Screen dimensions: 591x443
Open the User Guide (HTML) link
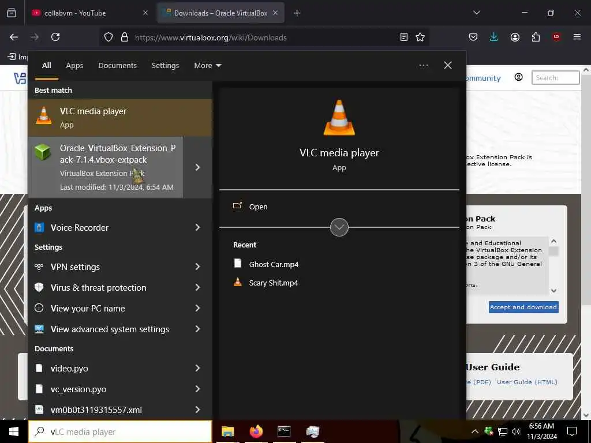[x=527, y=382]
